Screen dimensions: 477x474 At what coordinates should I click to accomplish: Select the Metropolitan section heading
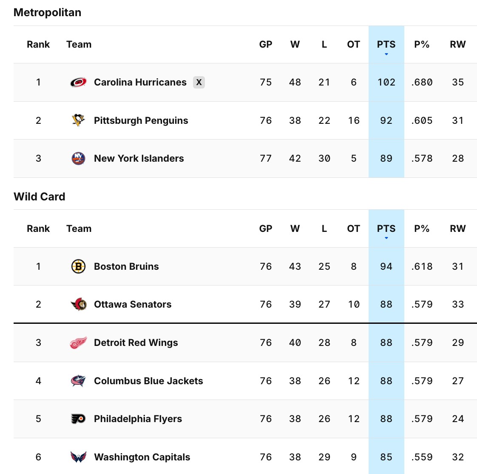47,12
